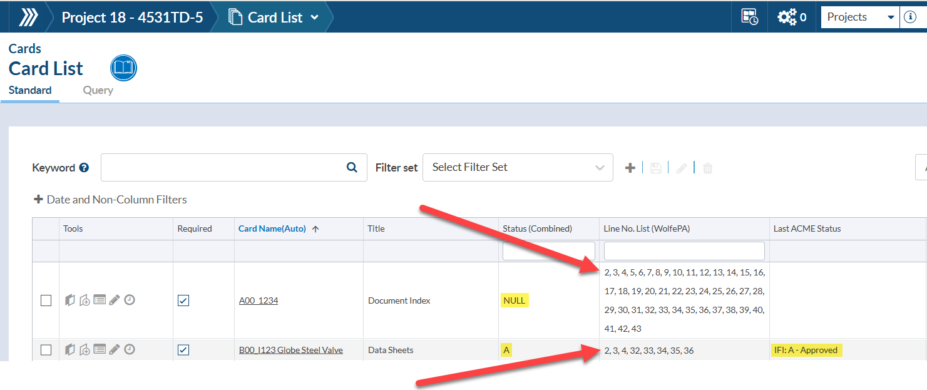Click the info icon in top bar
The image size is (927, 390).
[911, 17]
